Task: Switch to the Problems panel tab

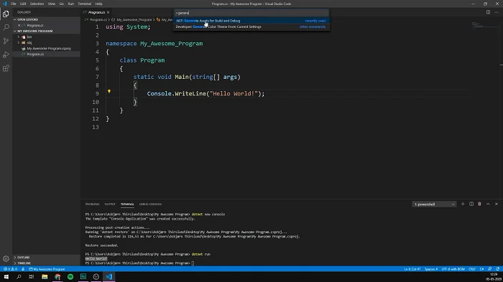Action: 93,204
